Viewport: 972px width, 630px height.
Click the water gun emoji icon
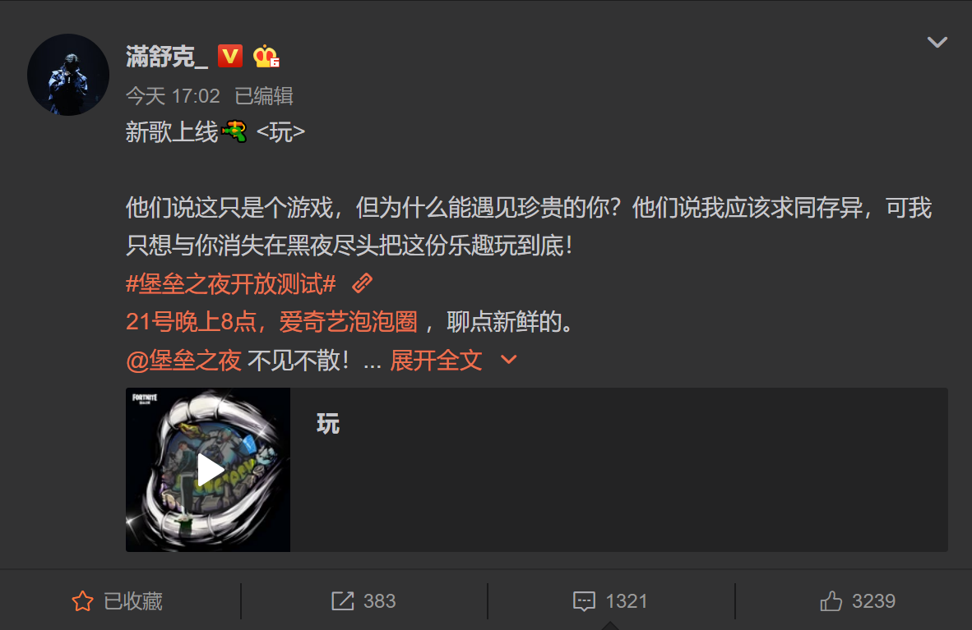click(x=234, y=131)
